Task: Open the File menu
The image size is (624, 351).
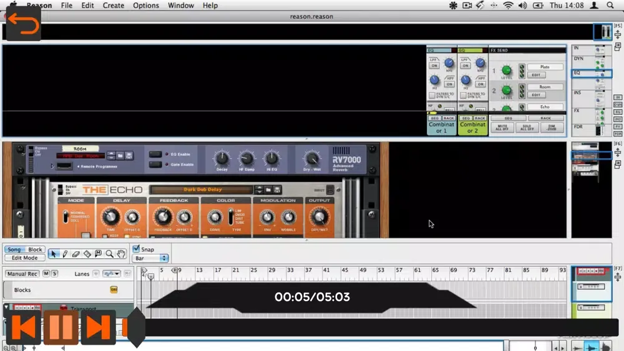Action: coord(67,5)
